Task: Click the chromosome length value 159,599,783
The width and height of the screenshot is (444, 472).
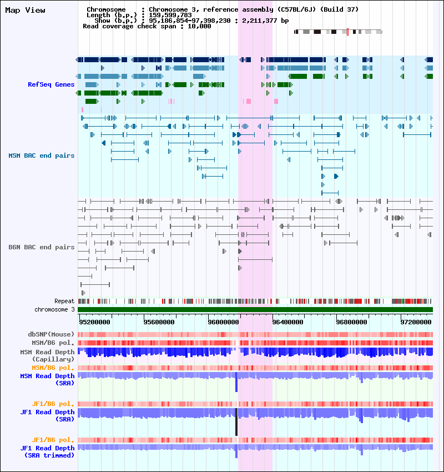Action: click(170, 15)
